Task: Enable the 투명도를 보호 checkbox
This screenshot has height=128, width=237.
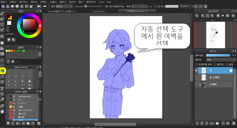Action: (x=197, y=64)
